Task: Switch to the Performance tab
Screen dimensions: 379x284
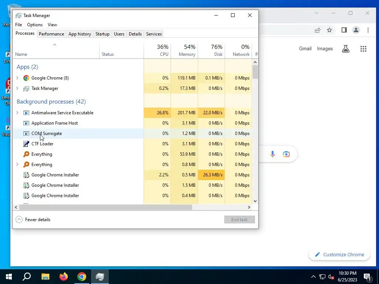Action: click(x=51, y=34)
